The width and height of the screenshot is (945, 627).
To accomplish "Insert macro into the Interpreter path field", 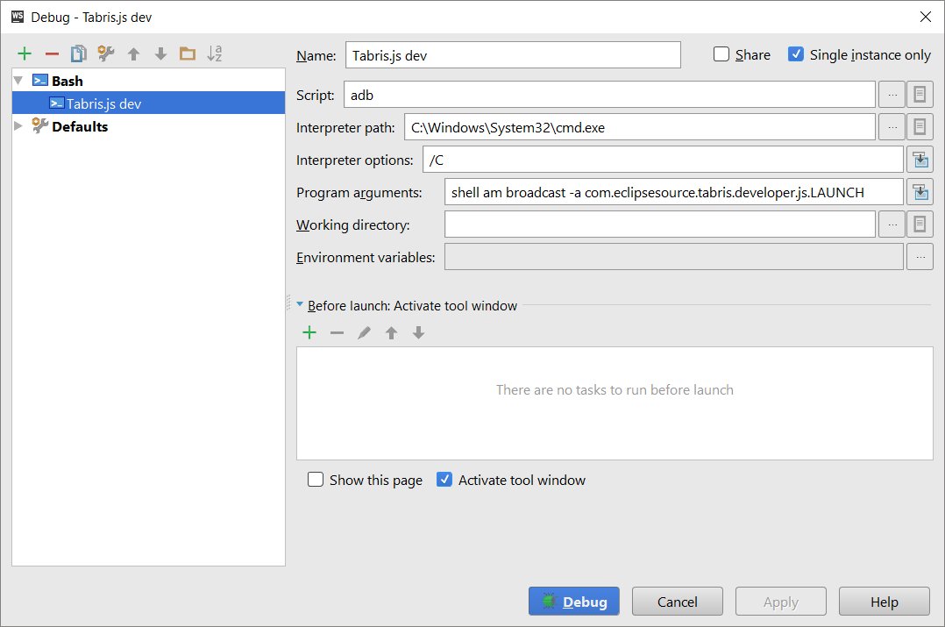I will [920, 127].
